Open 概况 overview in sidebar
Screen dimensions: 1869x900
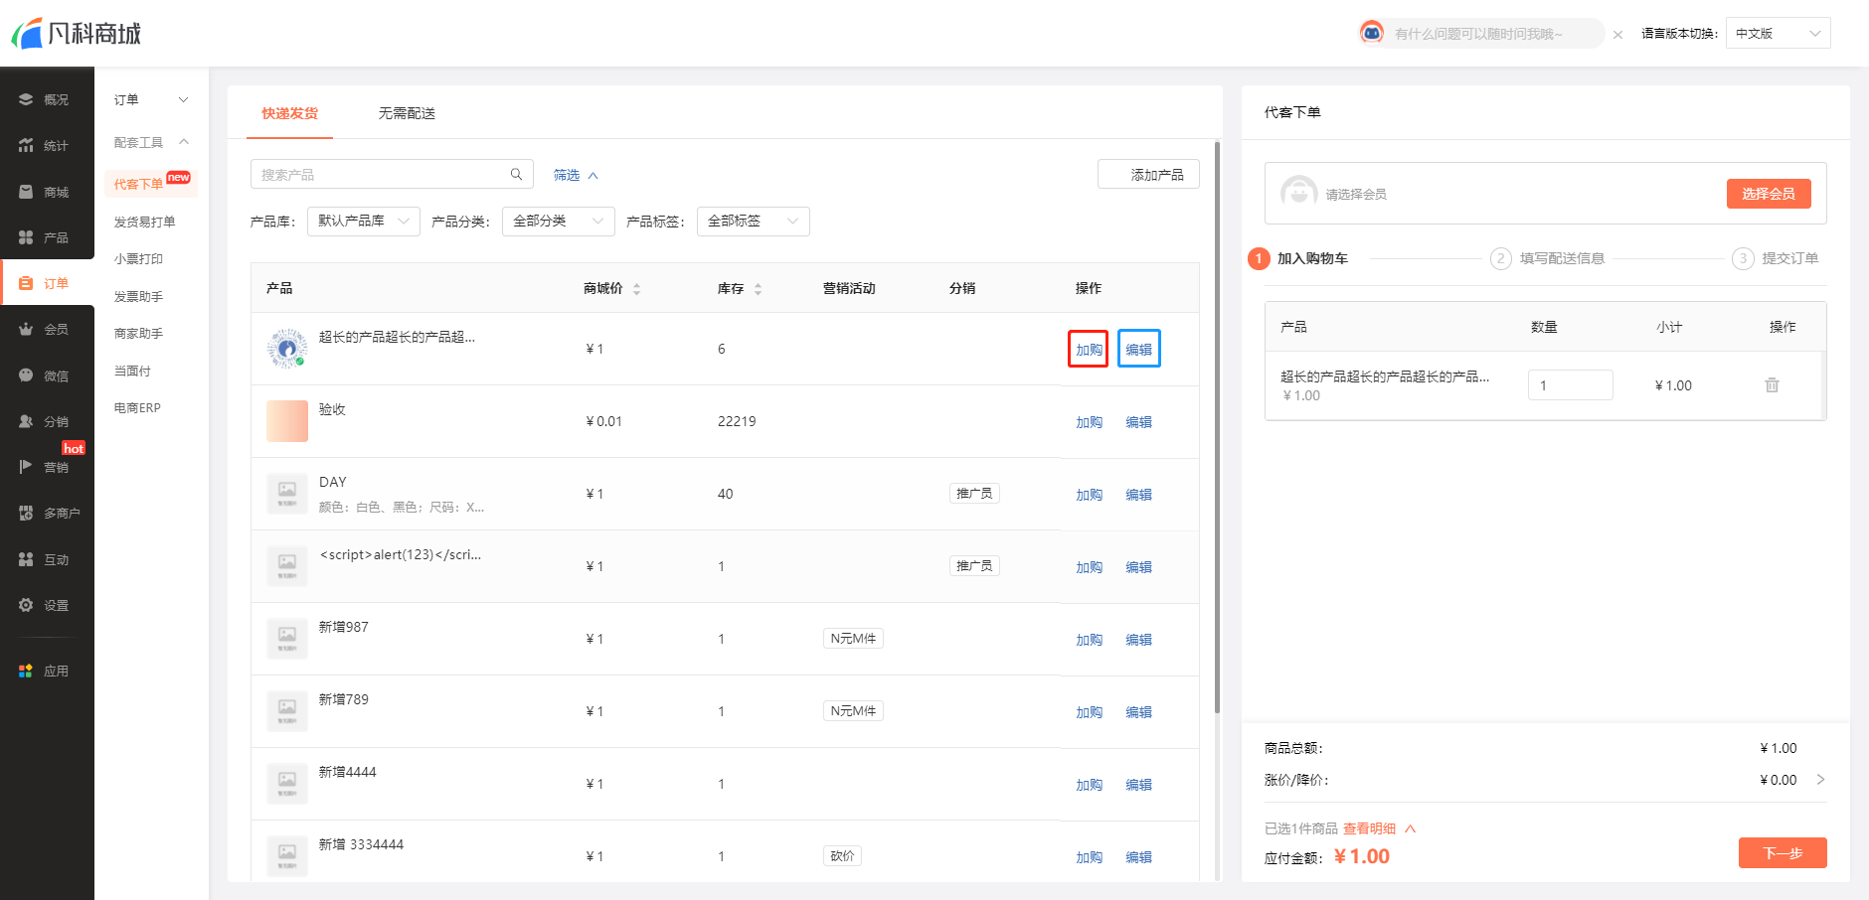(46, 99)
